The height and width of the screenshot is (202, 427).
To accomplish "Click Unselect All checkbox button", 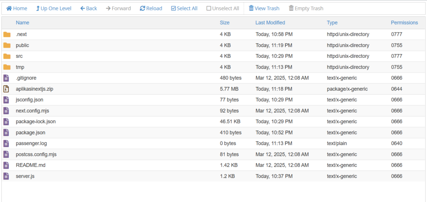I will point(223,8).
